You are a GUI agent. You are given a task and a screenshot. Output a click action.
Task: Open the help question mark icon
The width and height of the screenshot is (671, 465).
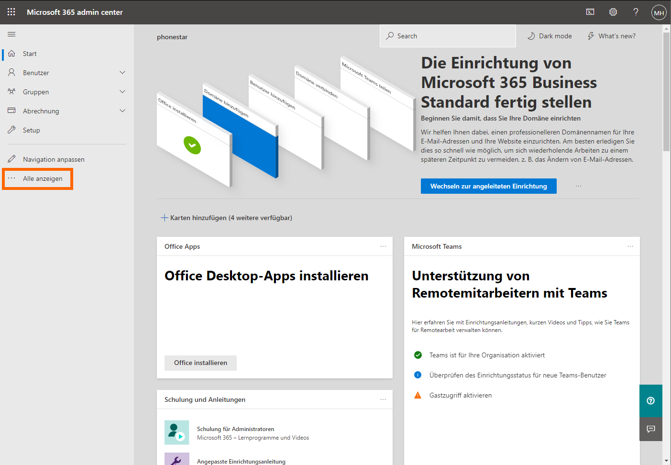pos(636,12)
